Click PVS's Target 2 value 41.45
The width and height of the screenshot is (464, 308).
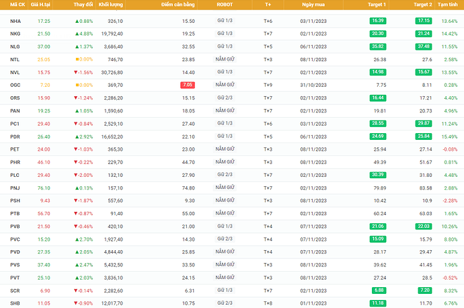(x=426, y=265)
